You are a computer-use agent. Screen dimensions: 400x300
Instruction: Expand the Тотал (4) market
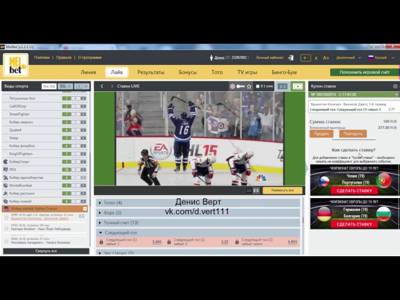[x=198, y=202]
